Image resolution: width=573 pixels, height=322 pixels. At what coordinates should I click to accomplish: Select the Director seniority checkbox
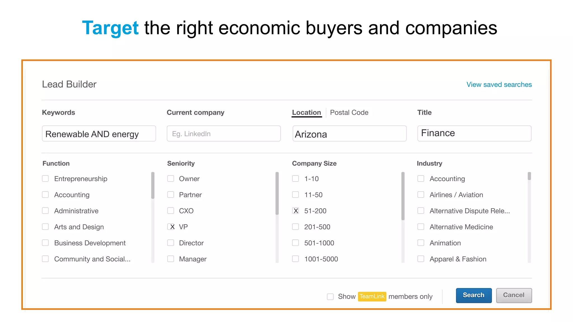click(171, 243)
